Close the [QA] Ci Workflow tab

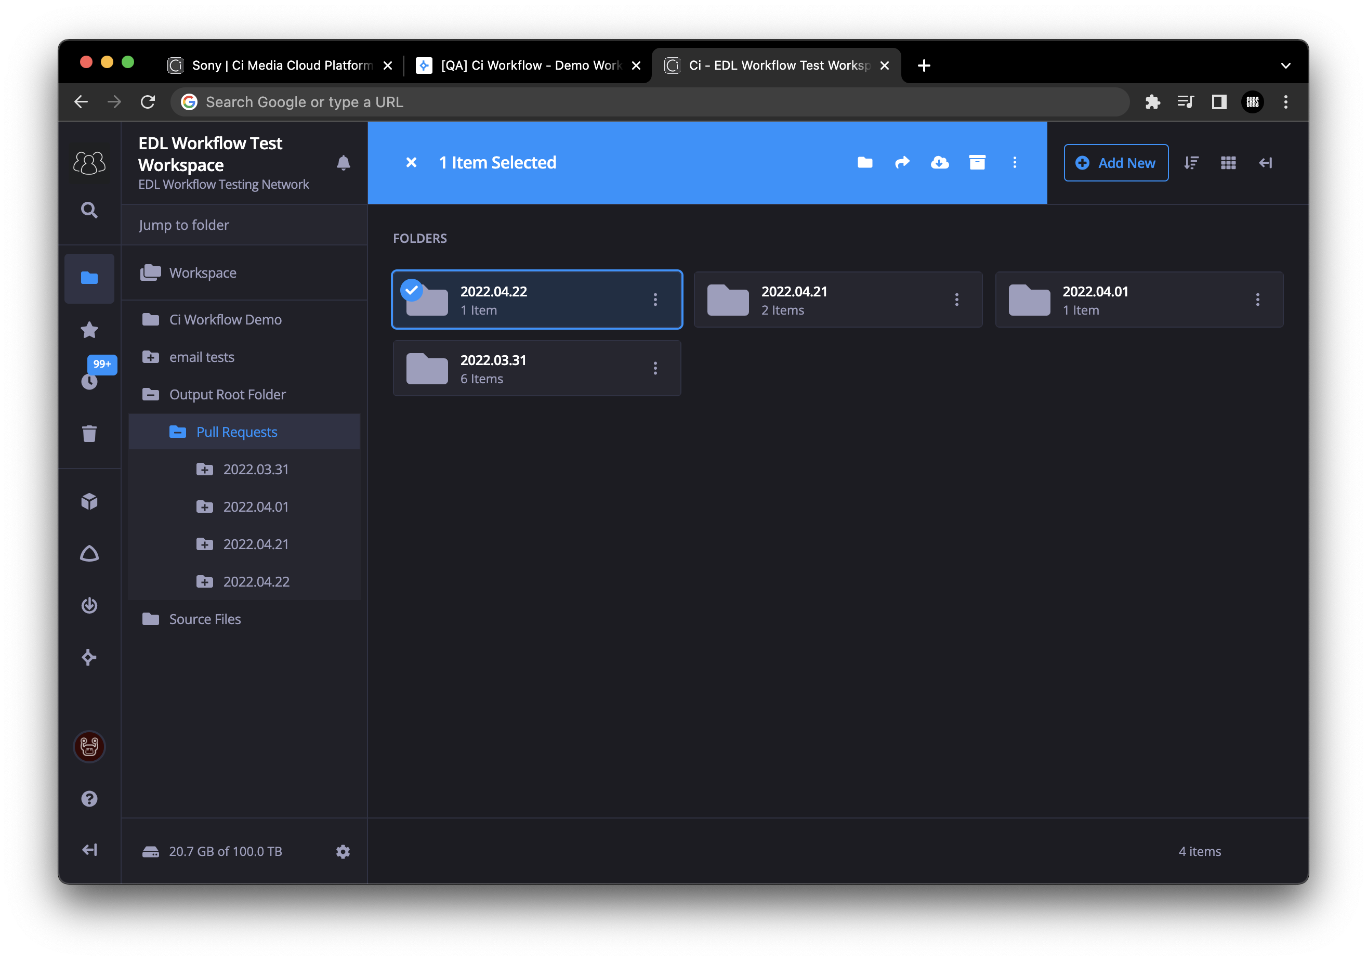[x=636, y=66]
